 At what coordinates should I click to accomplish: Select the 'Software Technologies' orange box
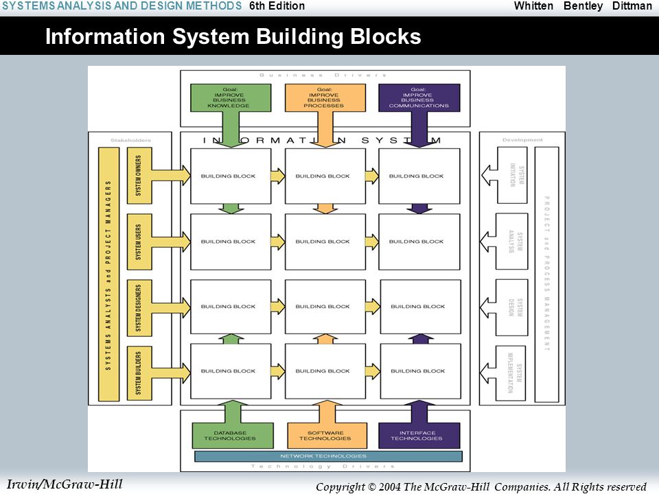pos(327,436)
